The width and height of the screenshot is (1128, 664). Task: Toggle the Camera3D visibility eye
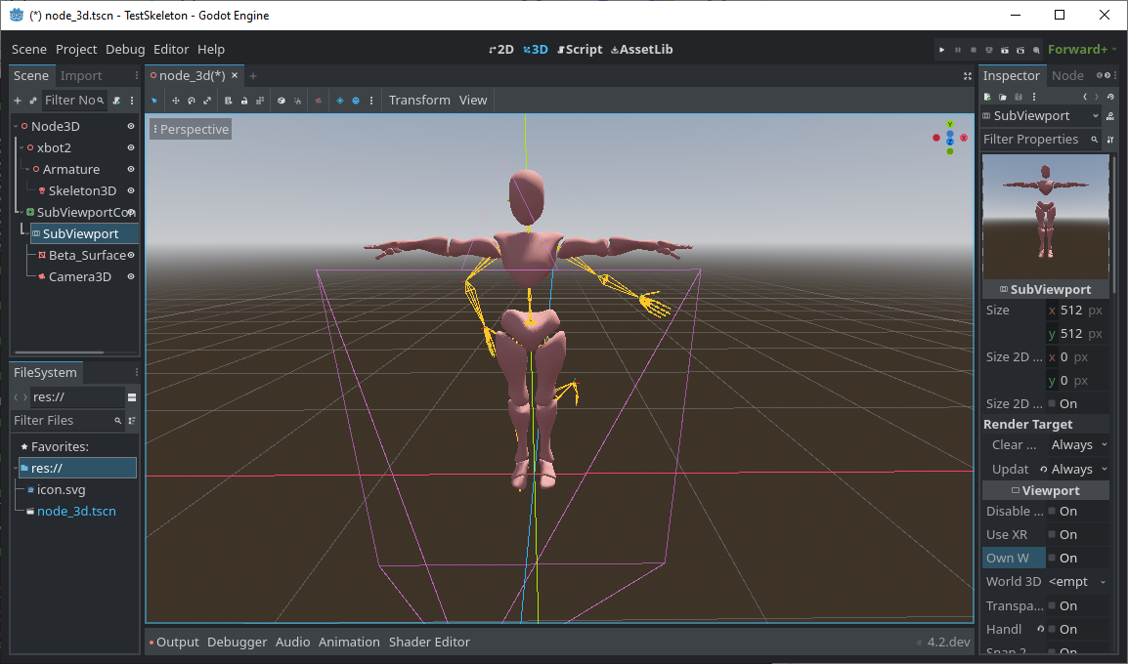[x=130, y=276]
